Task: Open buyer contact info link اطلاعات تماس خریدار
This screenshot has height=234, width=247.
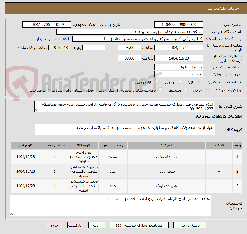Action: [x=54, y=39]
